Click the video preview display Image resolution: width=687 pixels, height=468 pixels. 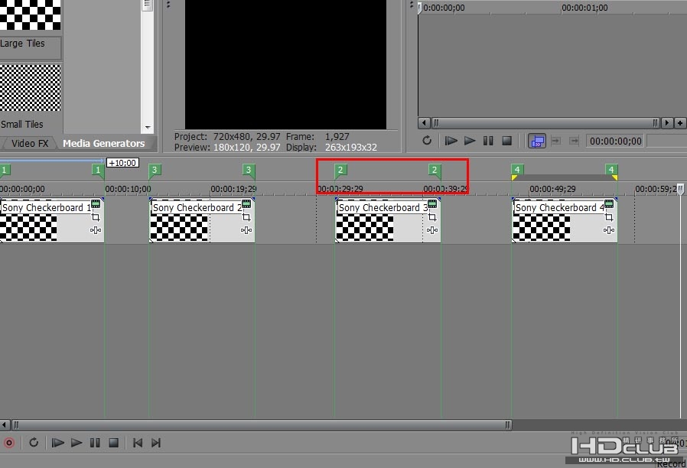[x=285, y=64]
